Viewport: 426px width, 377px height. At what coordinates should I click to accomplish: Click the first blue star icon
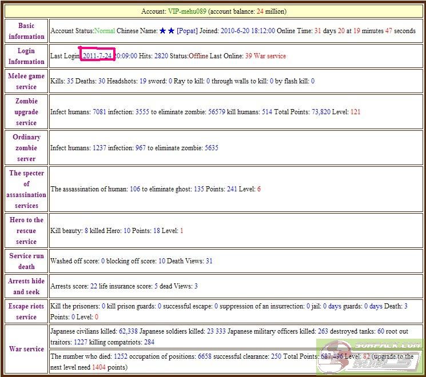click(x=162, y=31)
